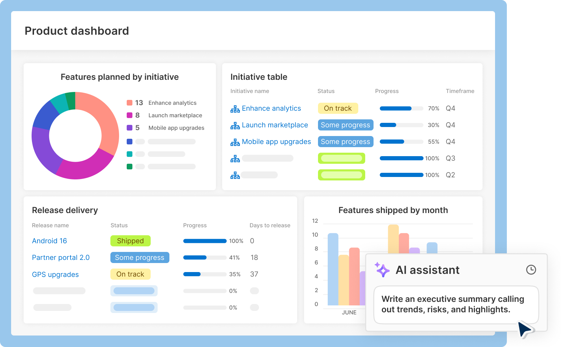Click the 70% progress bar for Enhance analytics

[401, 108]
